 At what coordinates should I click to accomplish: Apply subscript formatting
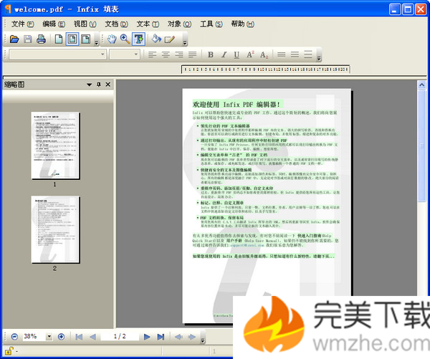tap(264, 54)
